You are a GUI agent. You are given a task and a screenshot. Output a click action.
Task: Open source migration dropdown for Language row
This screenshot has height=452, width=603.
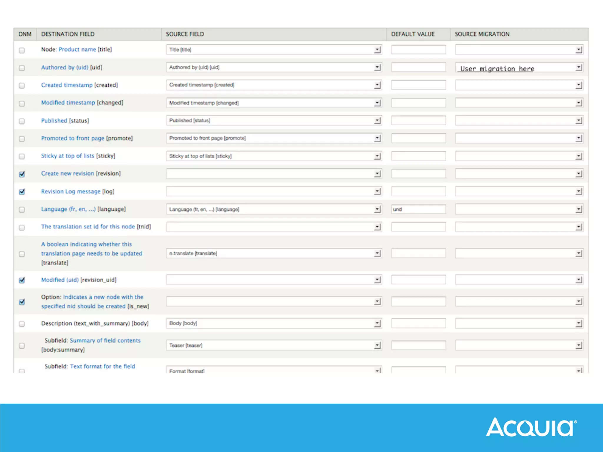tap(519, 209)
